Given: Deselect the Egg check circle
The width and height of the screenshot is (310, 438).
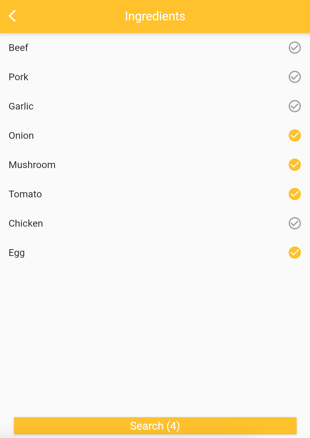Looking at the screenshot, I should click(x=294, y=253).
